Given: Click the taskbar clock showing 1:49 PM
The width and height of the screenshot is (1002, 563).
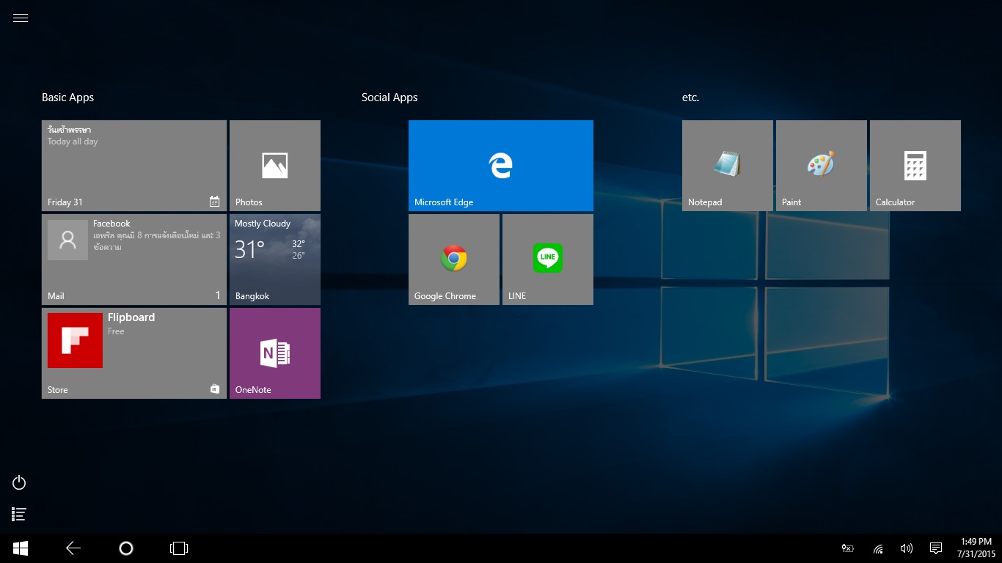Looking at the screenshot, I should (x=976, y=548).
